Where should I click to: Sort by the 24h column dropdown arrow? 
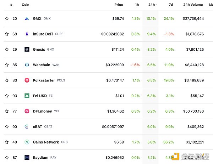coord(157,5)
